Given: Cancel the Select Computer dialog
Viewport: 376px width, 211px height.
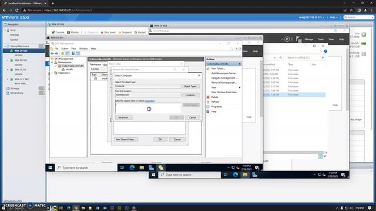Looking at the screenshot, I should pyautogui.click(x=192, y=117).
